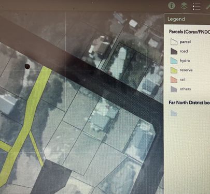This screenshot has height=194, width=210.
Task: Toggle the legend list icon
Action: point(197,6)
